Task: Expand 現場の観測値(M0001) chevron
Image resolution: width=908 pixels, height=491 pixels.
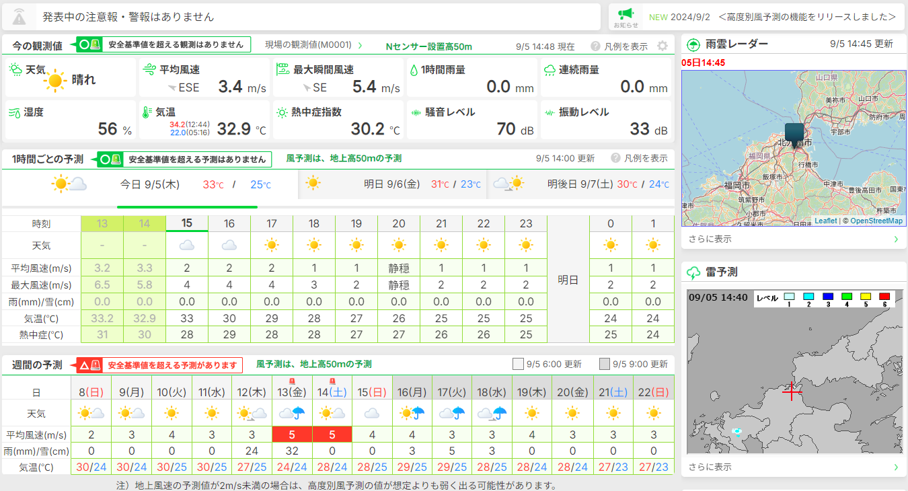Action: [360, 46]
